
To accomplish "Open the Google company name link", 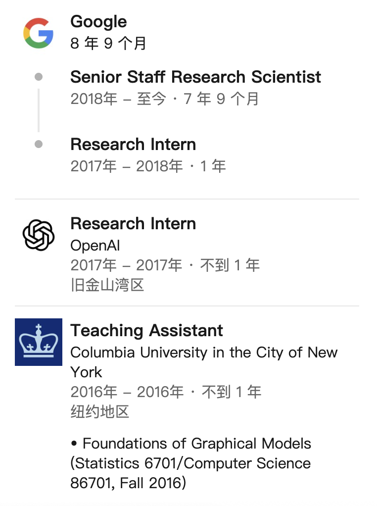I will point(98,22).
